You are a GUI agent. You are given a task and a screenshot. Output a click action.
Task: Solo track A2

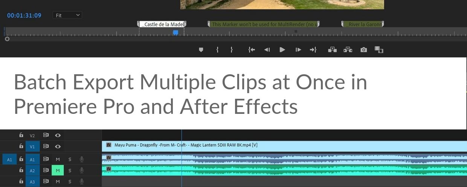point(70,170)
